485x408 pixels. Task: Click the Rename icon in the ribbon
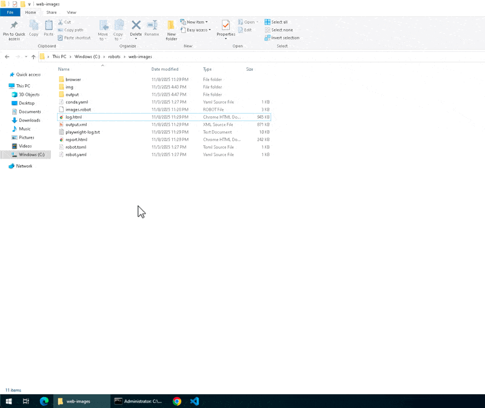(x=152, y=26)
